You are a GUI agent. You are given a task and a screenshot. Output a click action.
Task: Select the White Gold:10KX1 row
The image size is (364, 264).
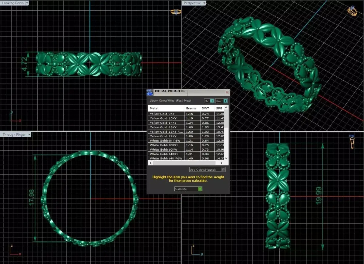[x=186, y=145]
